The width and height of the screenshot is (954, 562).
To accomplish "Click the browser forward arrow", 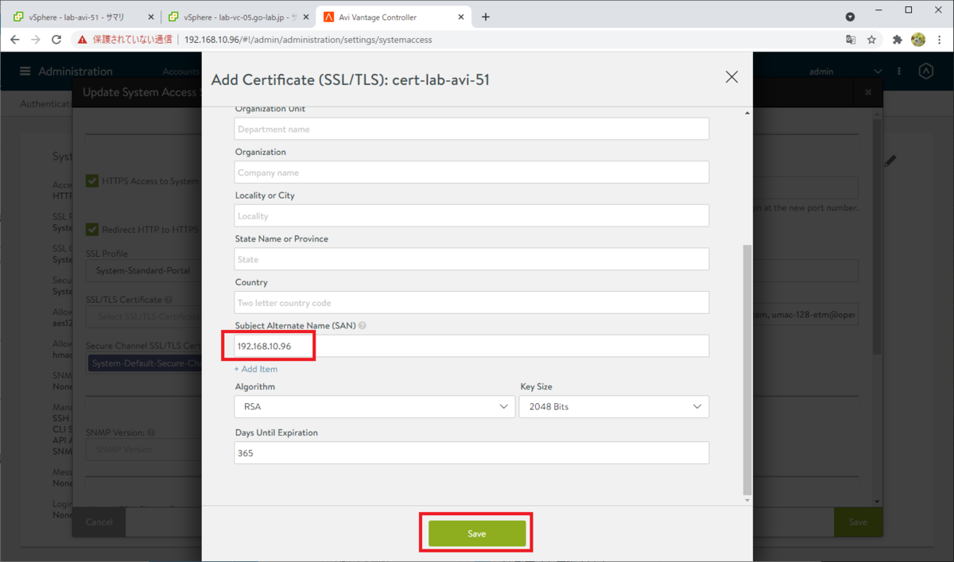I will [36, 39].
